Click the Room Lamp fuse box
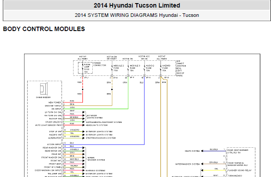The height and width of the screenshot is (177, 271). [x=85, y=68]
